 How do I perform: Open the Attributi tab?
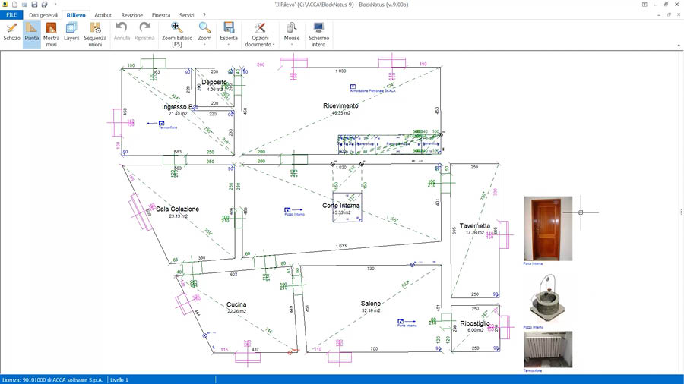(103, 15)
